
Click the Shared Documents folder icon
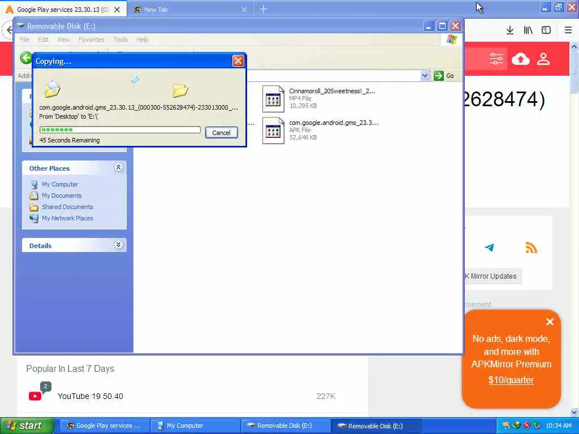coord(34,207)
